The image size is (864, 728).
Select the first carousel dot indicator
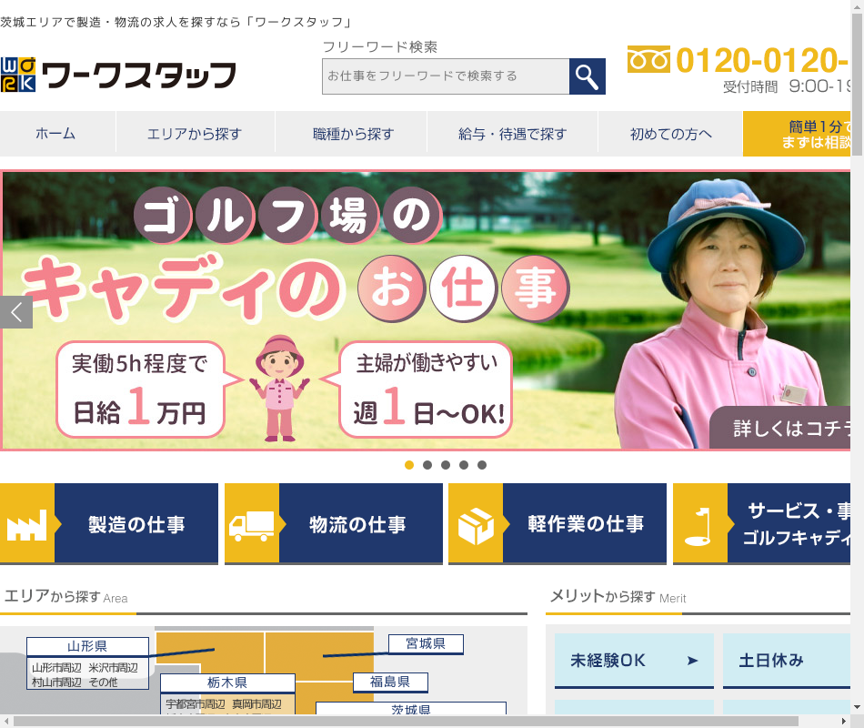tap(409, 465)
